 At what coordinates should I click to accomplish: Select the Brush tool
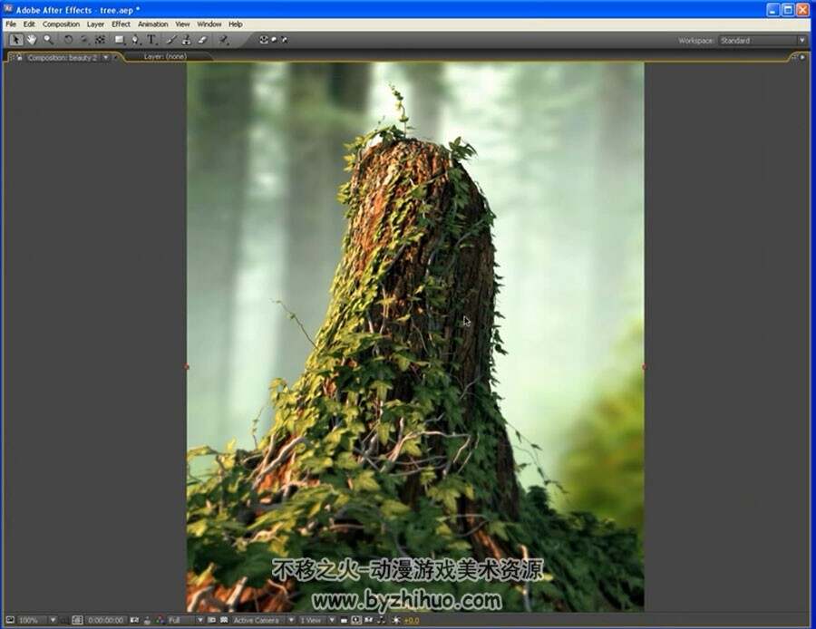[171, 40]
